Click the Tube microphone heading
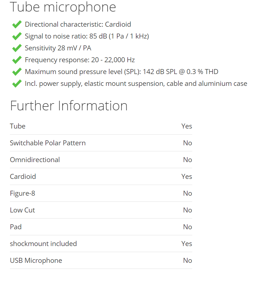Image resolution: width=265 pixels, height=284 pixels. click(63, 7)
